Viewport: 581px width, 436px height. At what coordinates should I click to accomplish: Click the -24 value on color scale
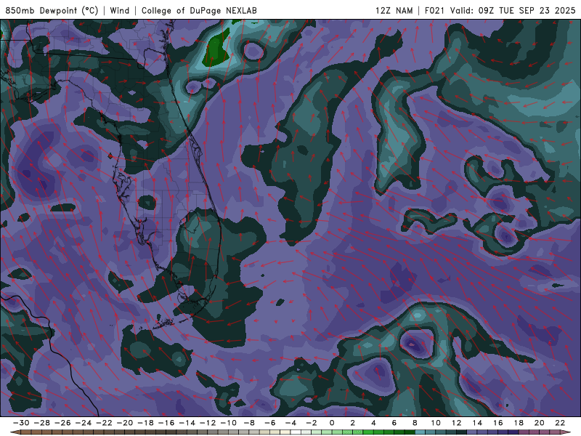pos(83,423)
